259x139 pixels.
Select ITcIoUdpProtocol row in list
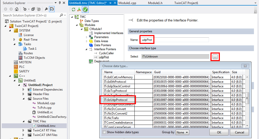tap(173, 100)
